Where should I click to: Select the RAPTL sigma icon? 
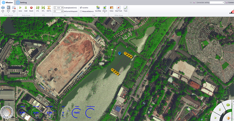tap(49, 8)
